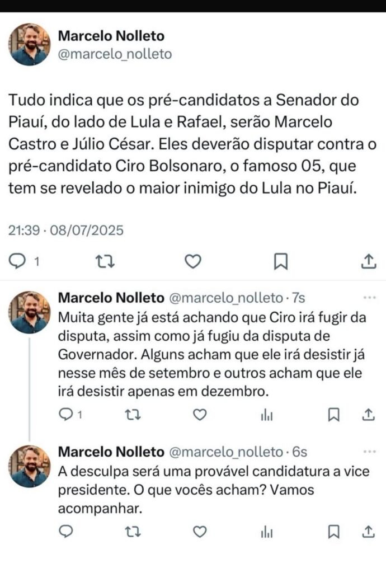386x573 pixels.
Task: Repost the 7s reply about Ciro fugir
Action: [134, 414]
